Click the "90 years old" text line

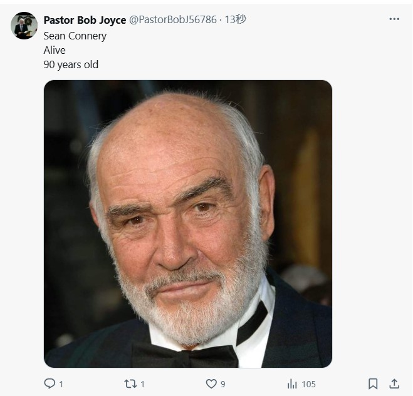(71, 64)
